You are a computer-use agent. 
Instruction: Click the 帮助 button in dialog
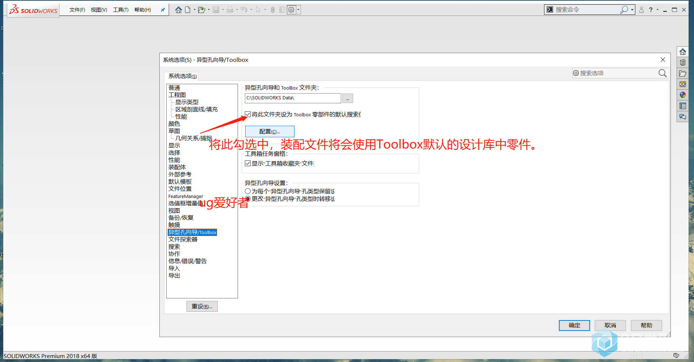647,326
